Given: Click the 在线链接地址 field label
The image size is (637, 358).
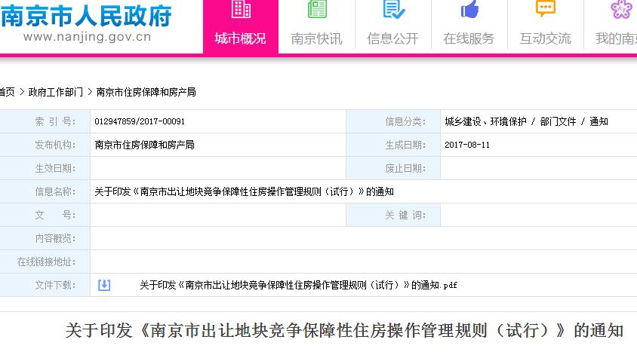Looking at the screenshot, I should pyautogui.click(x=46, y=262).
